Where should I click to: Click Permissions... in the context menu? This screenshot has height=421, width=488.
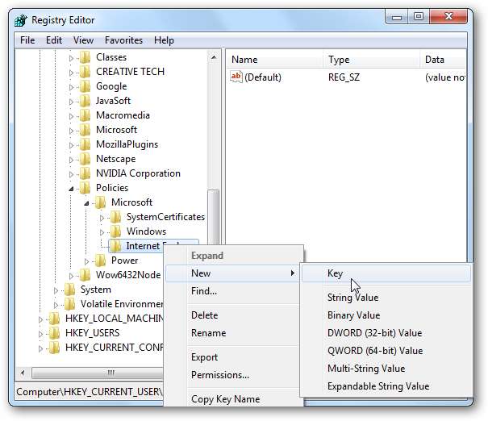(x=219, y=375)
